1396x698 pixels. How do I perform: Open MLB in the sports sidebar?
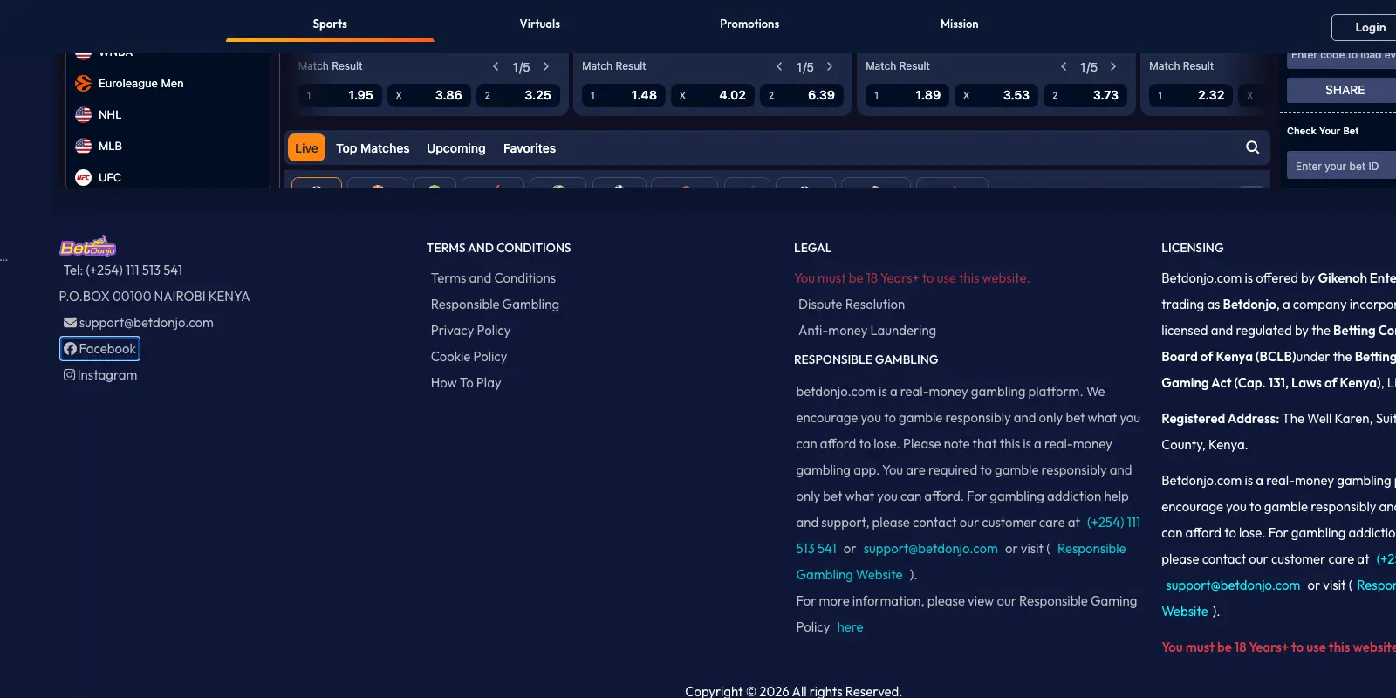[x=110, y=146]
